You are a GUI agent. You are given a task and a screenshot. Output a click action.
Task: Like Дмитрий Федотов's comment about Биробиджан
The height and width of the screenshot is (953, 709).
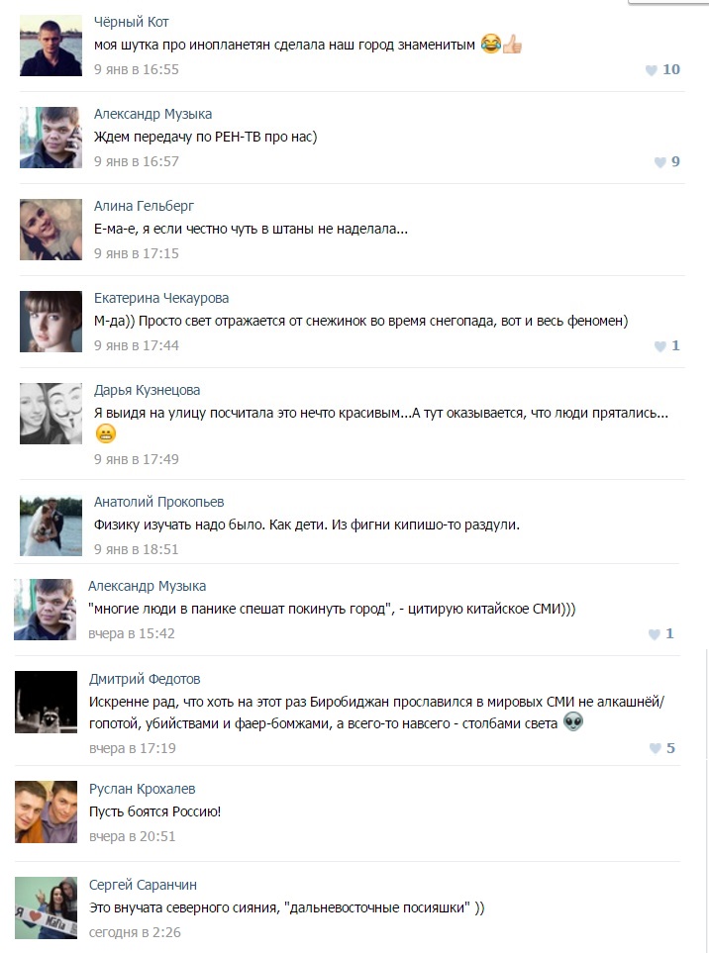coord(655,749)
